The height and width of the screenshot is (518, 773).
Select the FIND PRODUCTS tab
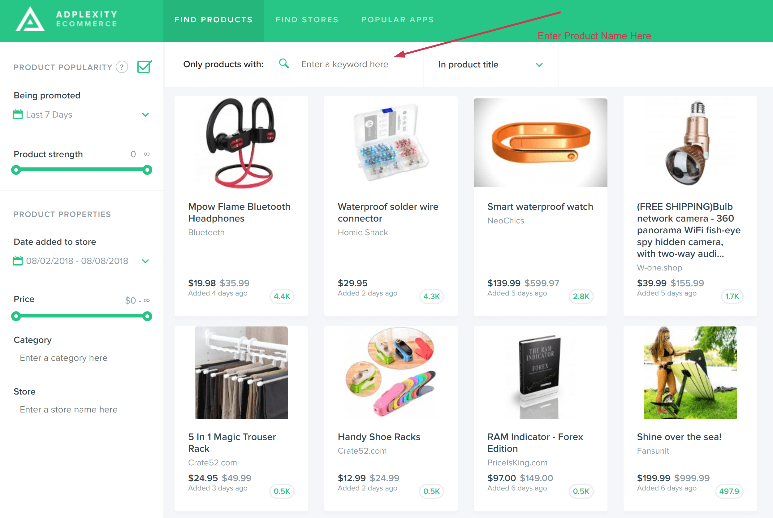(x=213, y=19)
